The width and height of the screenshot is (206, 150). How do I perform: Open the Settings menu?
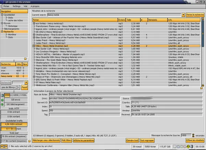[x=16, y=7]
